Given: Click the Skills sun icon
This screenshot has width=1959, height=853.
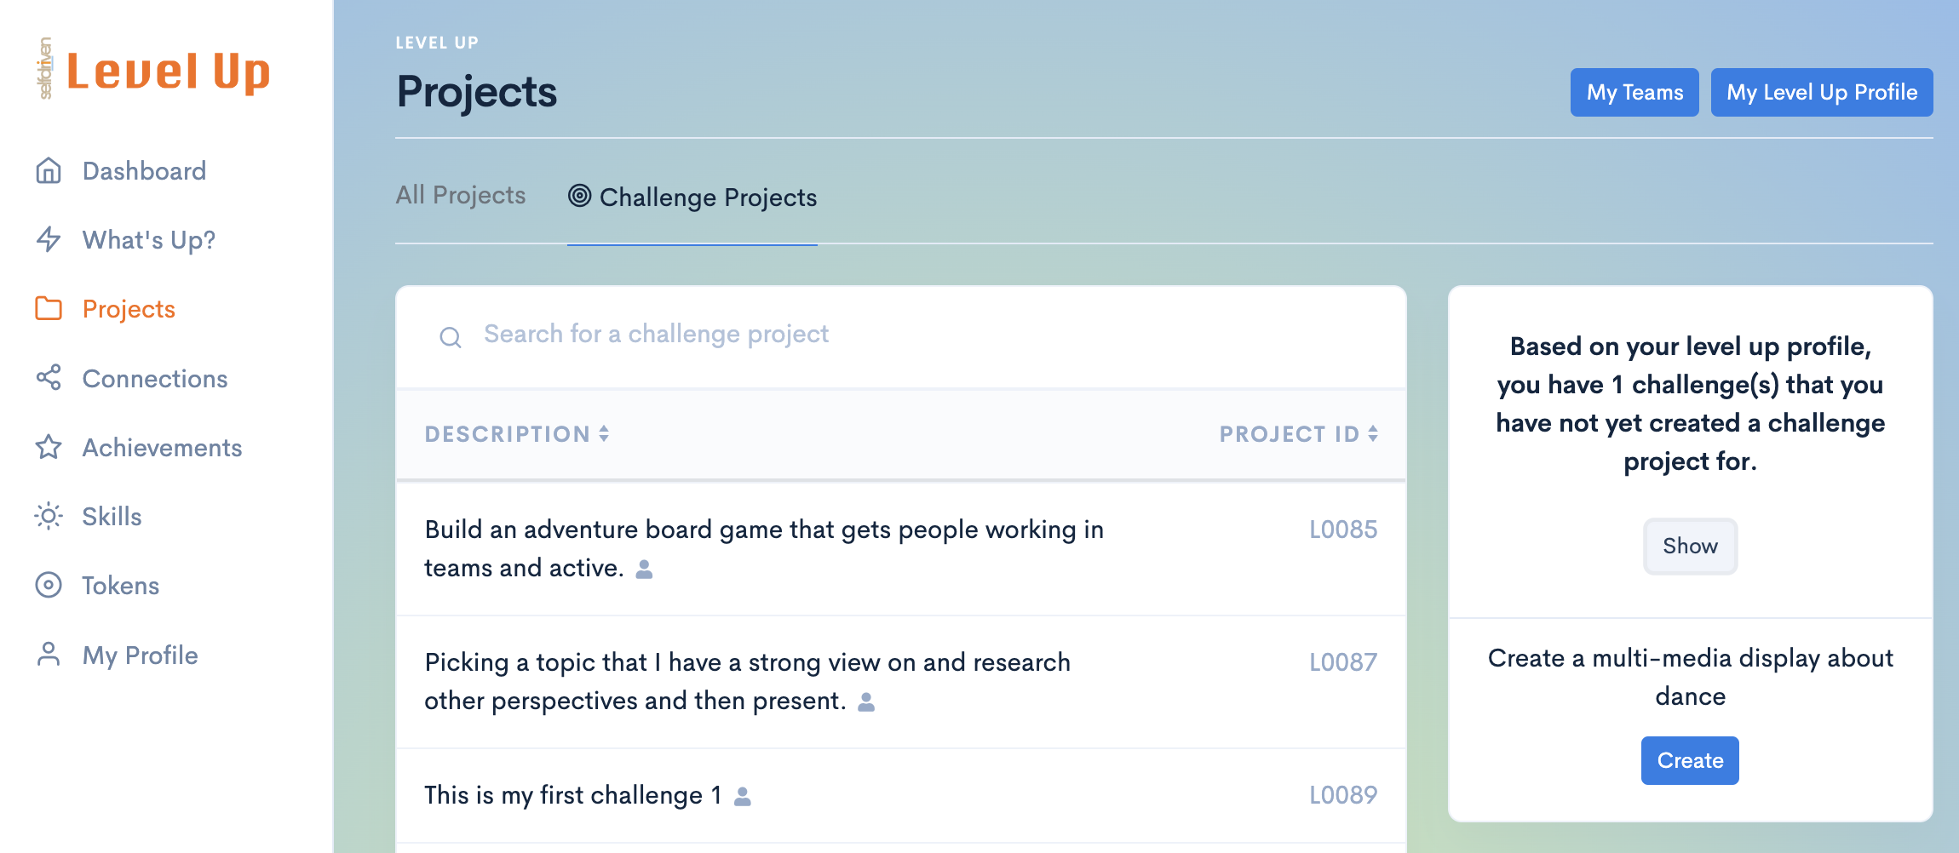Looking at the screenshot, I should [x=49, y=517].
